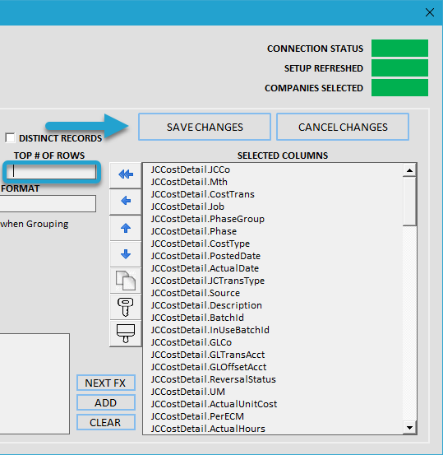This screenshot has width=443, height=455.
Task: Click the SAVE CHANGES button
Action: coord(205,127)
